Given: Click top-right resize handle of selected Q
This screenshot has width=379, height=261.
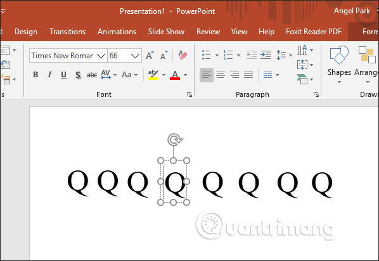Looking at the screenshot, I should coord(186,160).
